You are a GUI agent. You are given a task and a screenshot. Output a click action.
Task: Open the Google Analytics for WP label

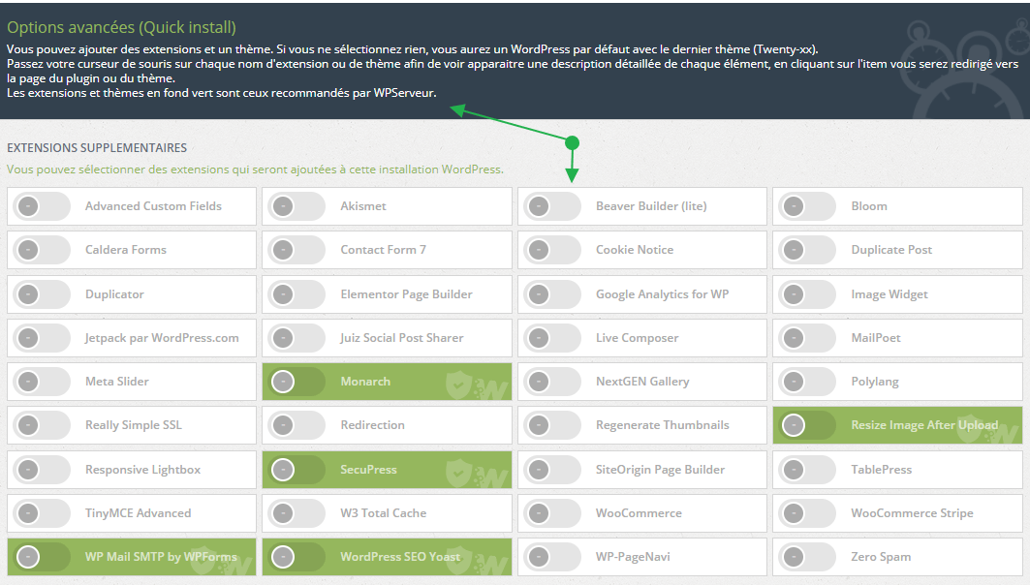pyautogui.click(x=662, y=294)
